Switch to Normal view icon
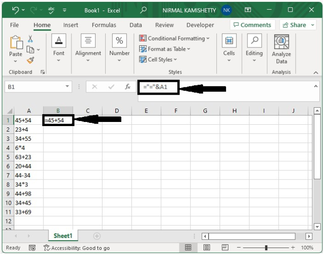 point(188,248)
